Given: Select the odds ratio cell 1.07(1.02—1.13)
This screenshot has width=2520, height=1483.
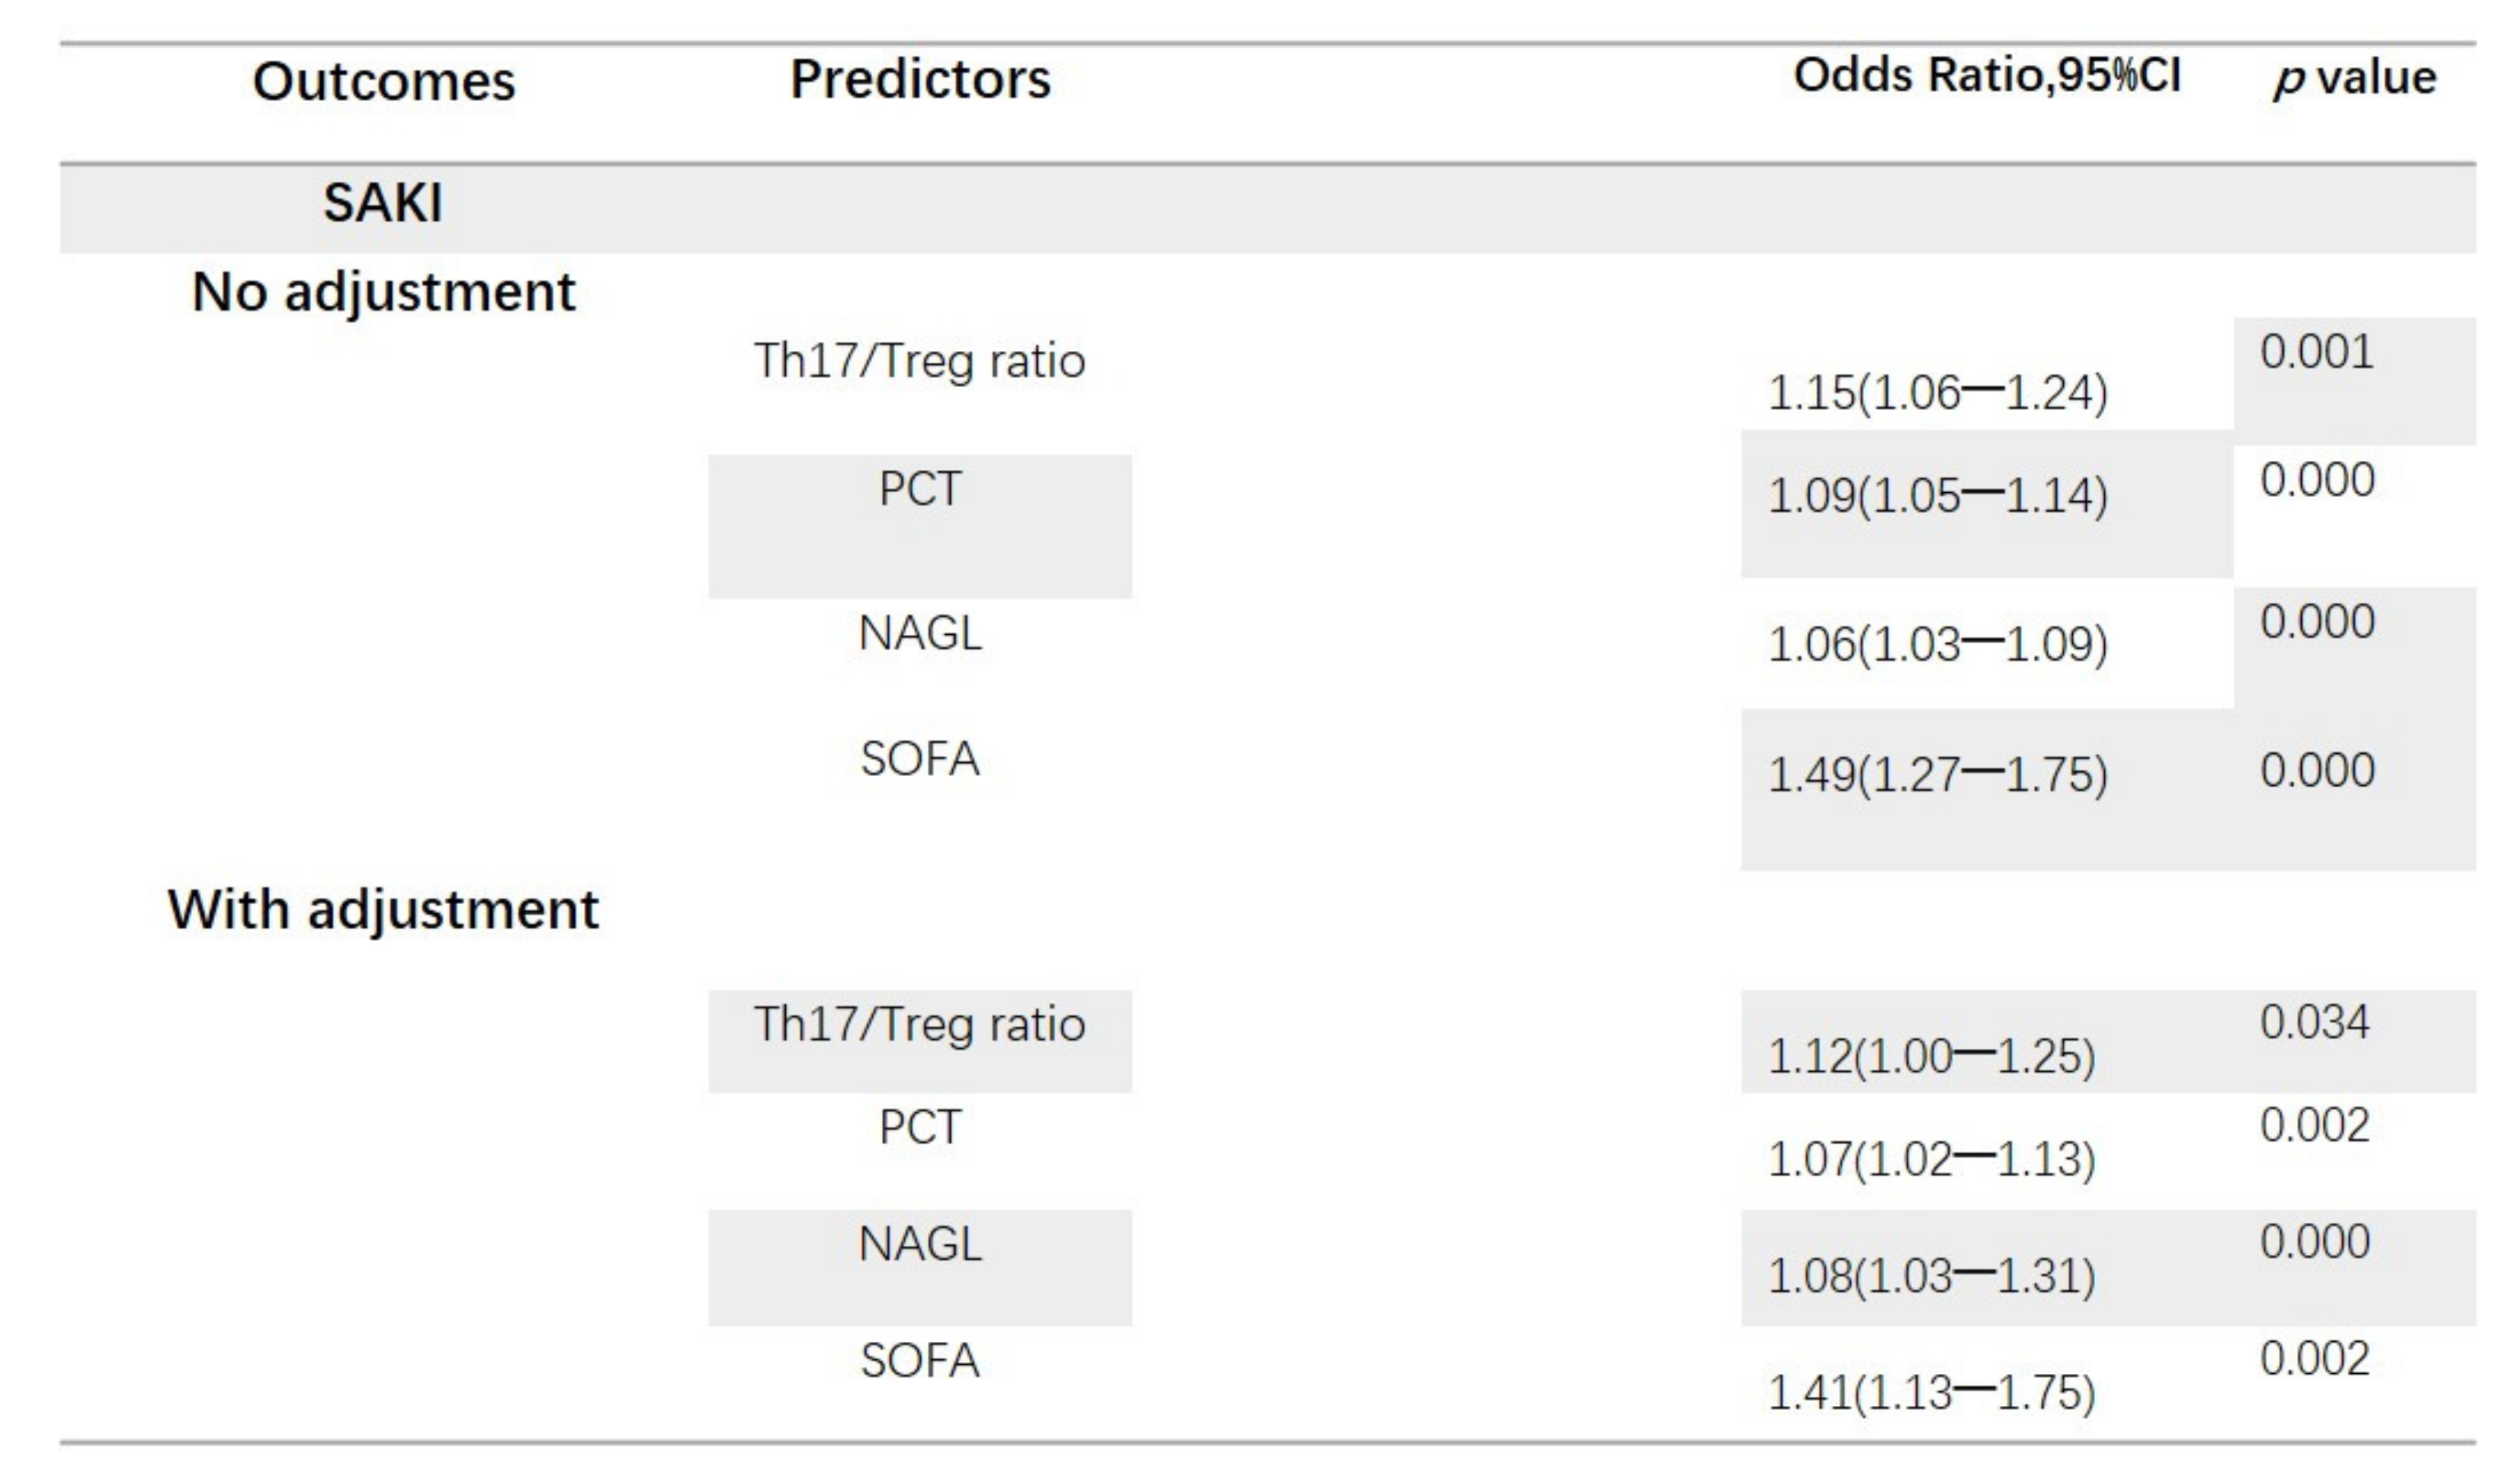Looking at the screenshot, I should (x=1931, y=1159).
